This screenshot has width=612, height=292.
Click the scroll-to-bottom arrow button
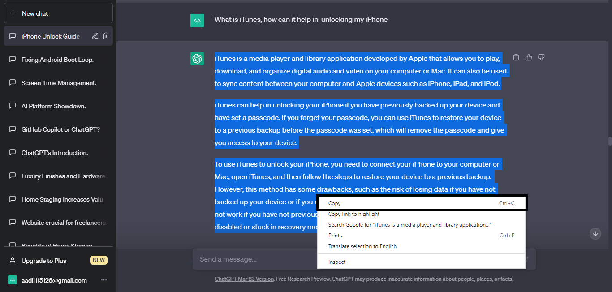click(595, 233)
